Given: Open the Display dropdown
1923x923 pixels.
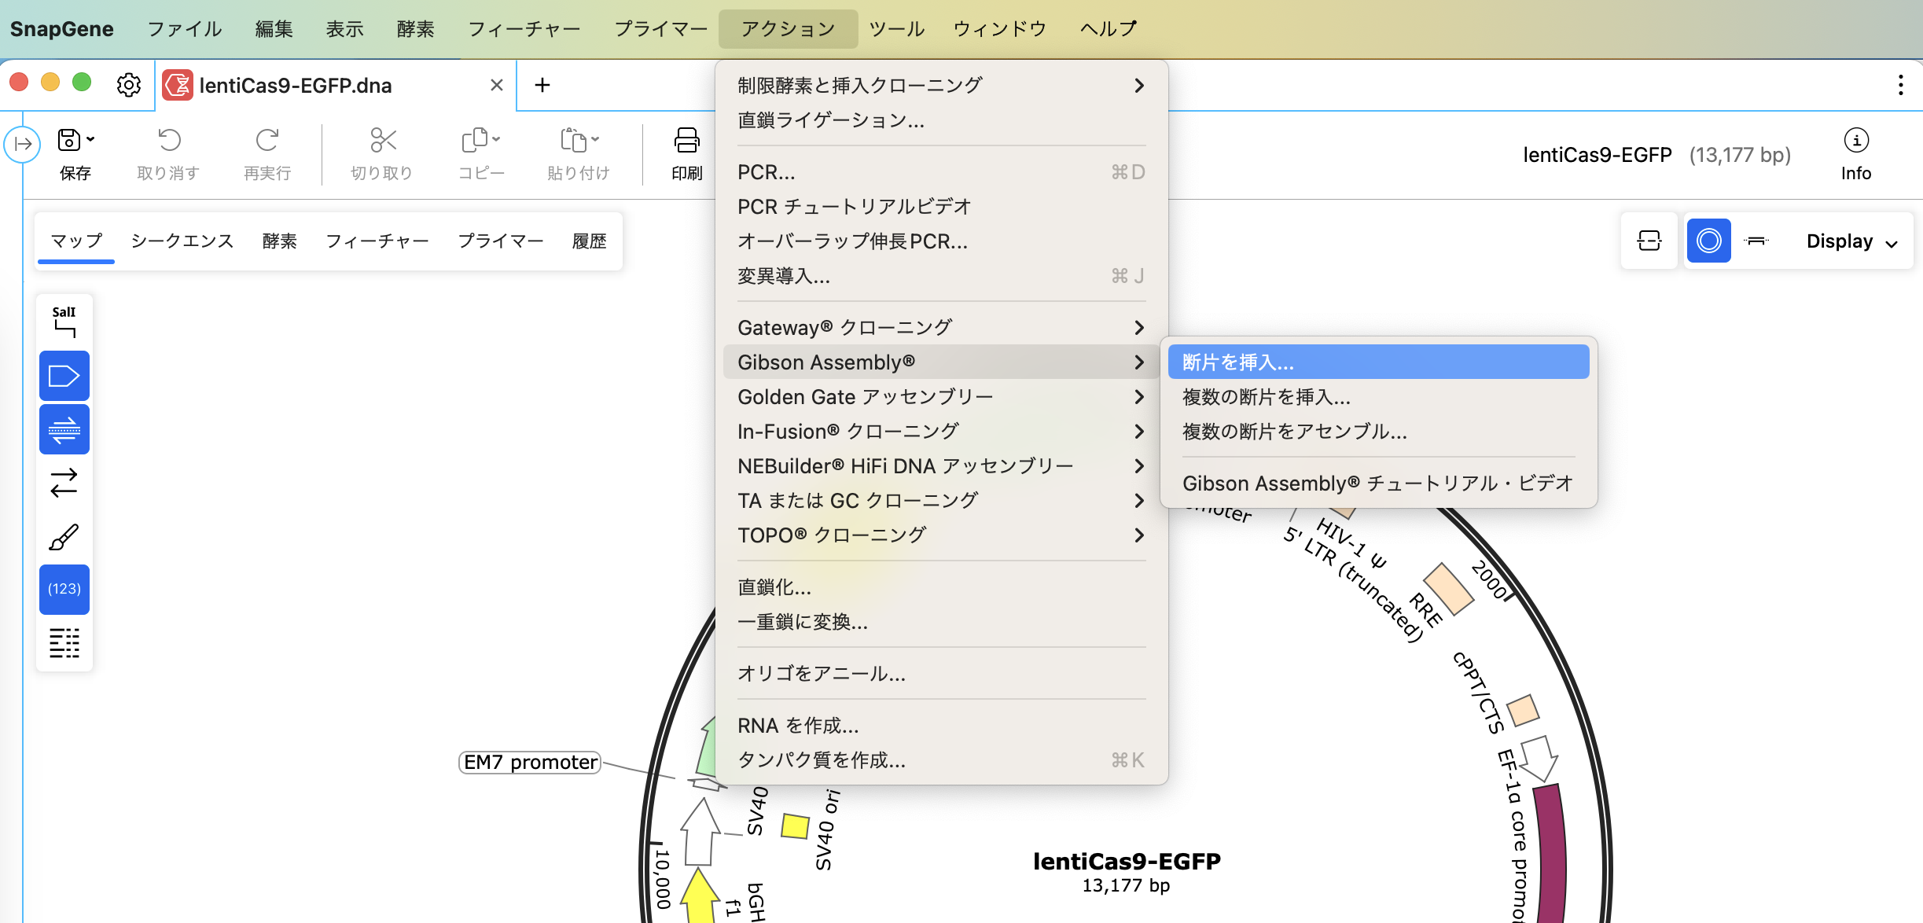Looking at the screenshot, I should pyautogui.click(x=1849, y=241).
